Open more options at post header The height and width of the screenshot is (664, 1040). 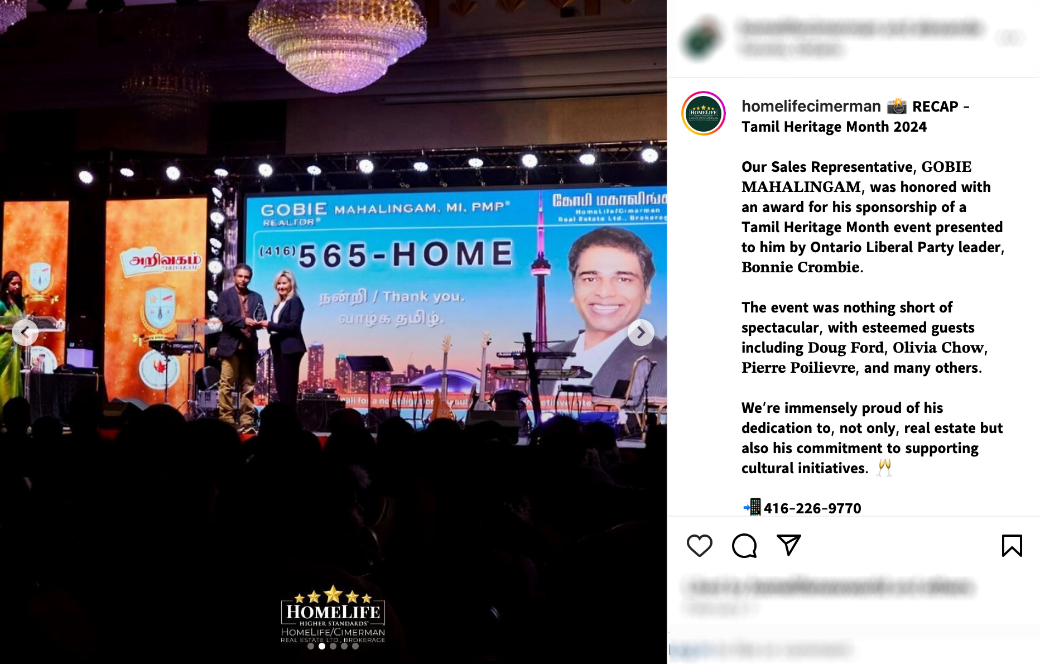point(1011,38)
